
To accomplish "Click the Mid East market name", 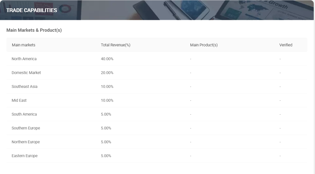I will click(x=19, y=100).
